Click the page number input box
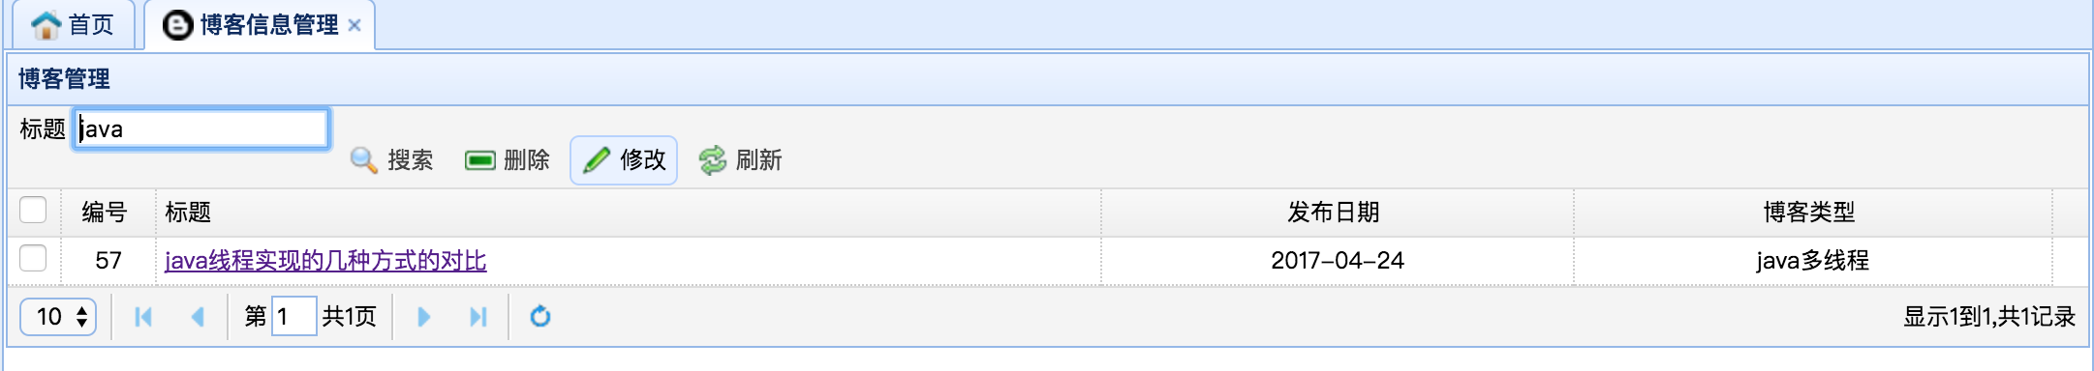The height and width of the screenshot is (371, 2094). (x=293, y=317)
